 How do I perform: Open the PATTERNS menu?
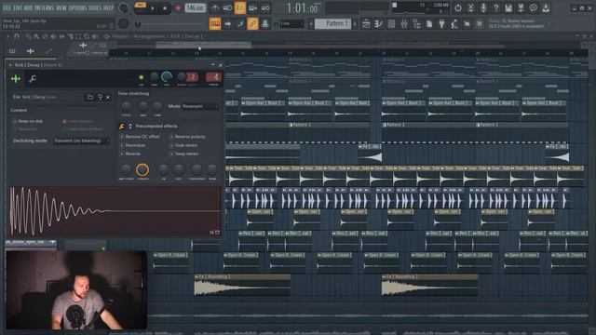pyautogui.click(x=44, y=7)
